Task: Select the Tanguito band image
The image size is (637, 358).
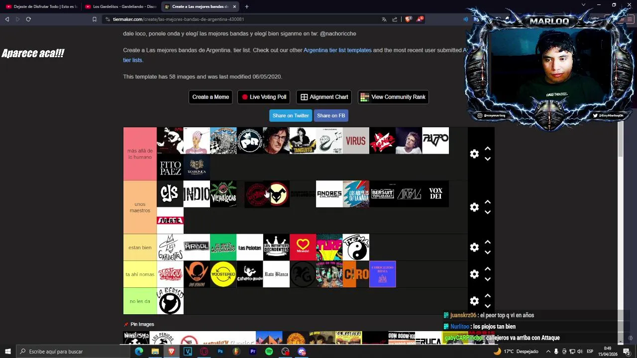Action: coord(303,141)
